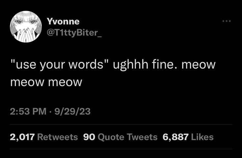The image size is (242, 158).
Task: Click the second line "meow meow" text
Action: click(x=46, y=82)
